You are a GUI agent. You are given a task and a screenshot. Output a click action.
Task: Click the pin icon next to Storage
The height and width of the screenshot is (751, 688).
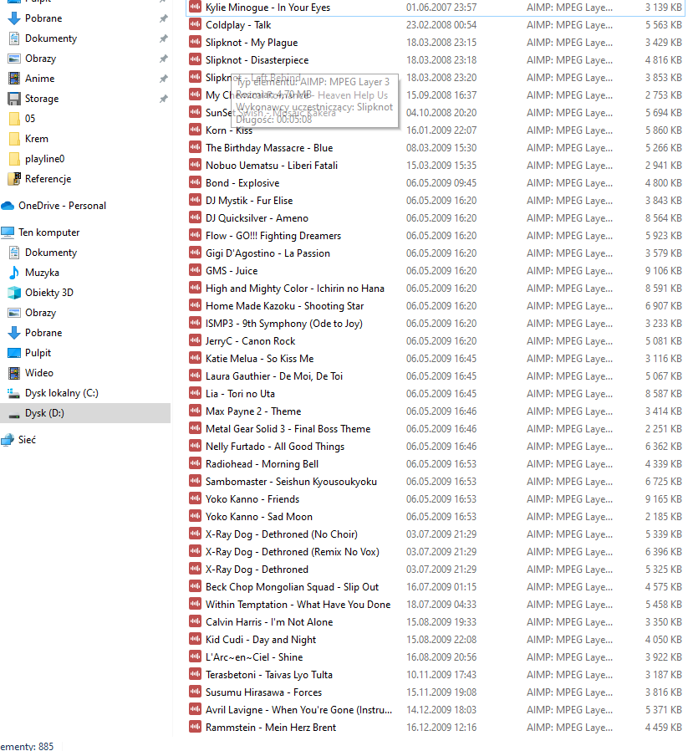[163, 99]
